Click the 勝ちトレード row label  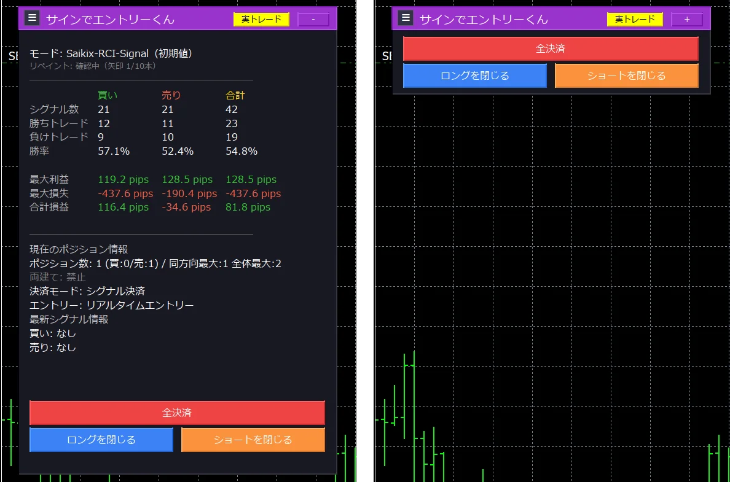[58, 123]
